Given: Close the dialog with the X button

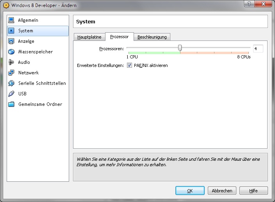Looking at the screenshot, I should click(263, 4).
